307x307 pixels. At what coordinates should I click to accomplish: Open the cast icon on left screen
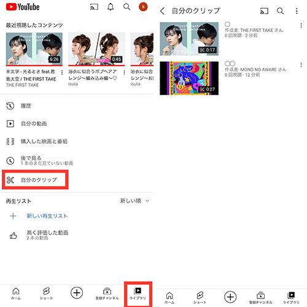(x=94, y=7)
